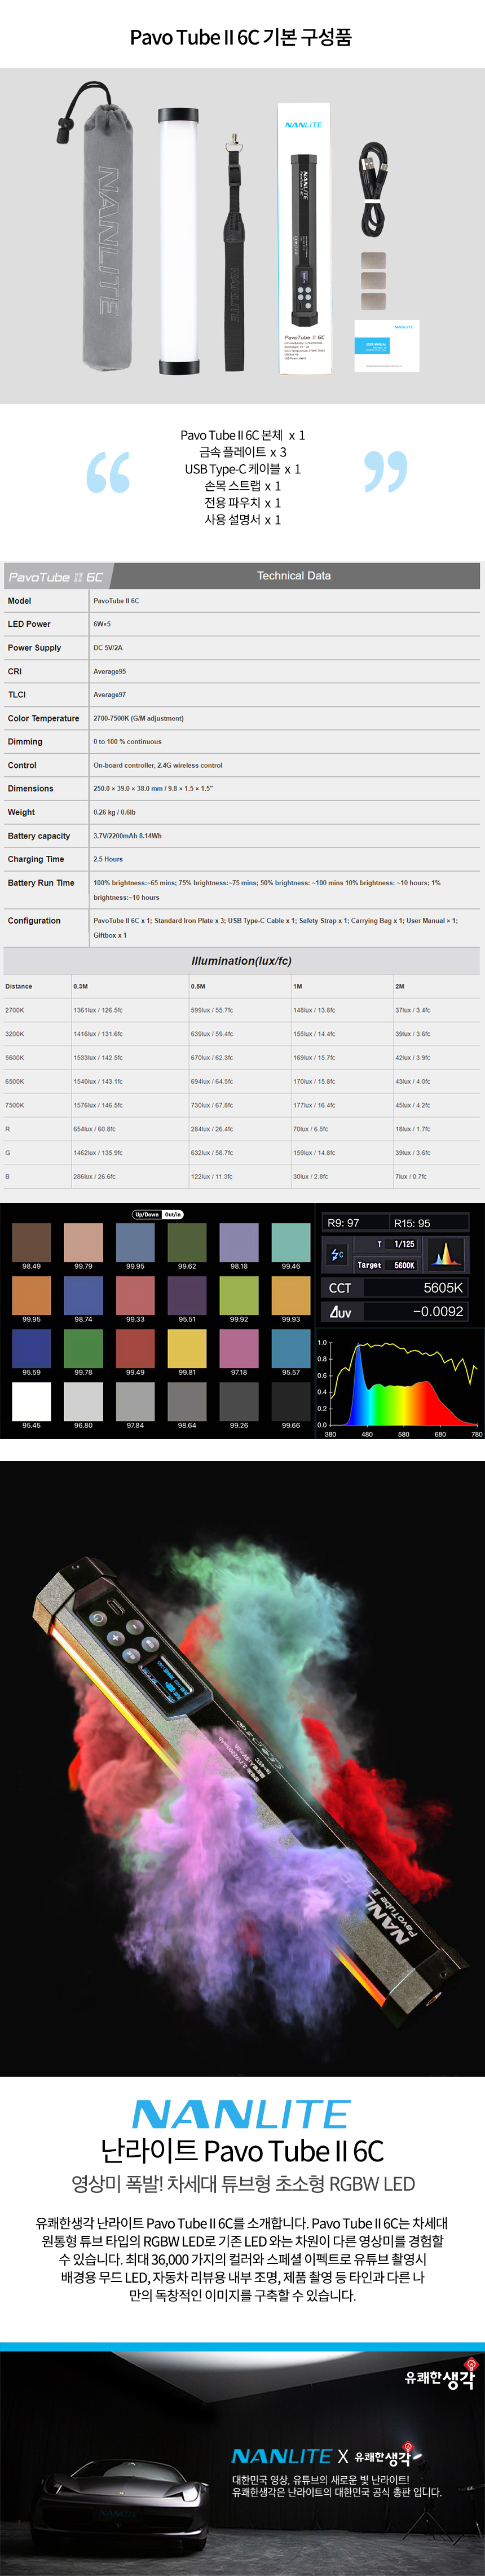Click the rose swatch labeled 99.33
Image resolution: width=485 pixels, height=2576 pixels.
point(135,1296)
